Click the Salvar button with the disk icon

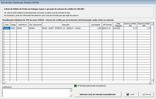point(131,94)
